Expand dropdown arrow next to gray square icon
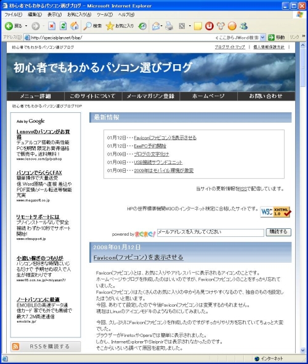308x364 pixels. [190, 26]
